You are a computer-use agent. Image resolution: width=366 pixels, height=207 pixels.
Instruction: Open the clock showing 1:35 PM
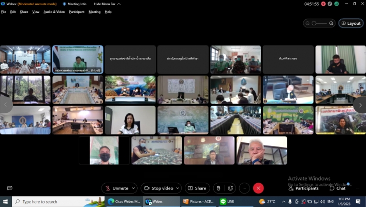point(344,201)
